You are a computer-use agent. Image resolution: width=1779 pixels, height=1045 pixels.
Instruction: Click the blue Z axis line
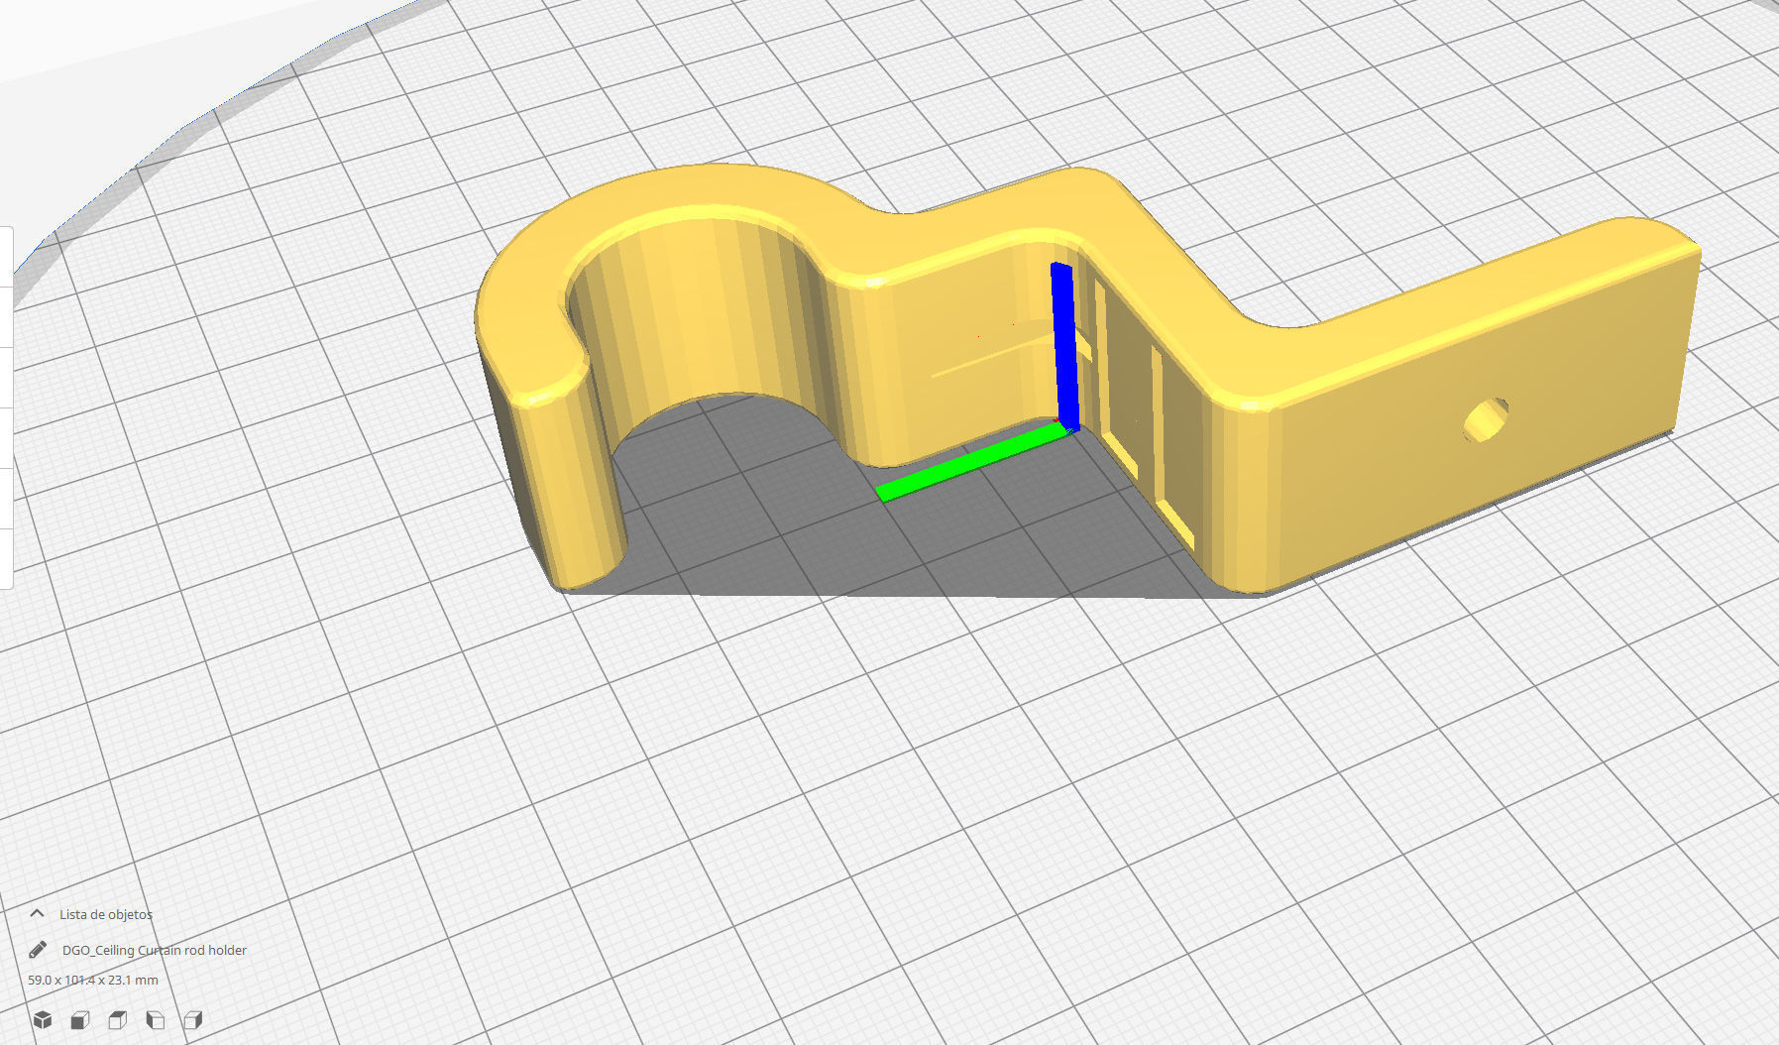pos(1064,347)
